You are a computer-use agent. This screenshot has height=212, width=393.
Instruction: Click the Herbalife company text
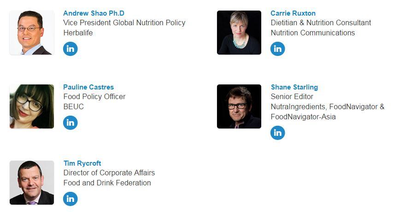[78, 33]
